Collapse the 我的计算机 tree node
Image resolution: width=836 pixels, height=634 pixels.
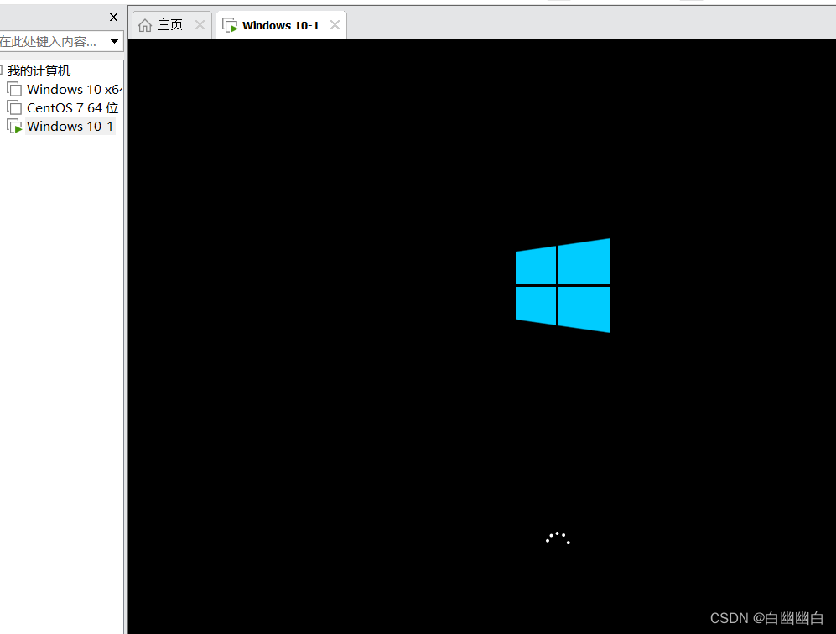[2, 70]
